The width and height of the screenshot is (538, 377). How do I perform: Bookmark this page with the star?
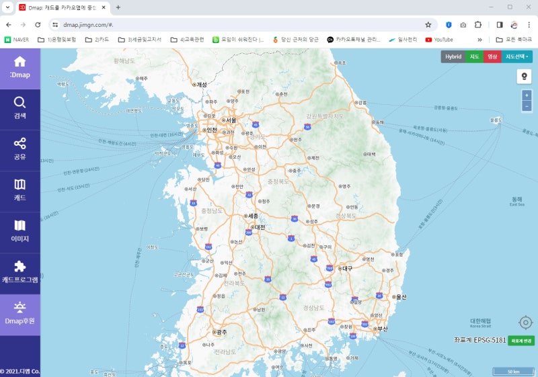pos(428,25)
